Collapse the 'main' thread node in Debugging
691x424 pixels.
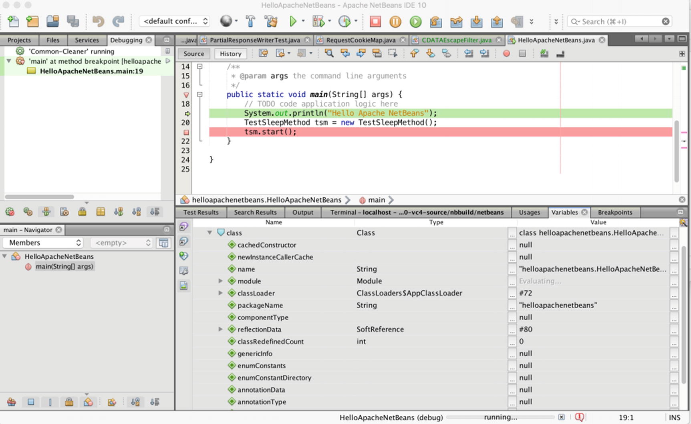coord(8,61)
